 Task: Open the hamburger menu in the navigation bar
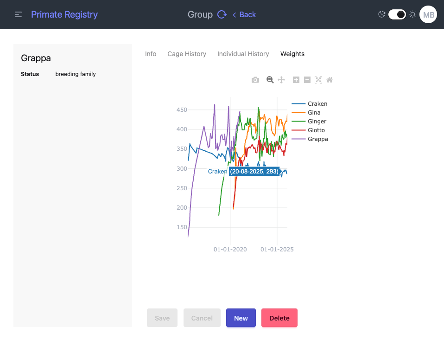point(18,14)
